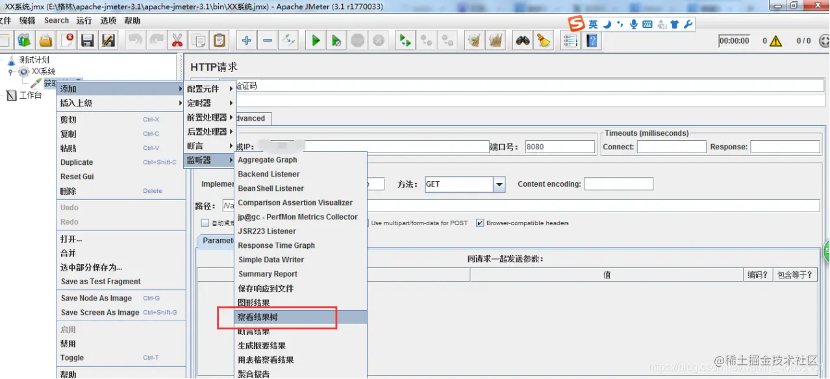Select 察看结果树 listener
The height and width of the screenshot is (379, 830).
click(x=301, y=317)
